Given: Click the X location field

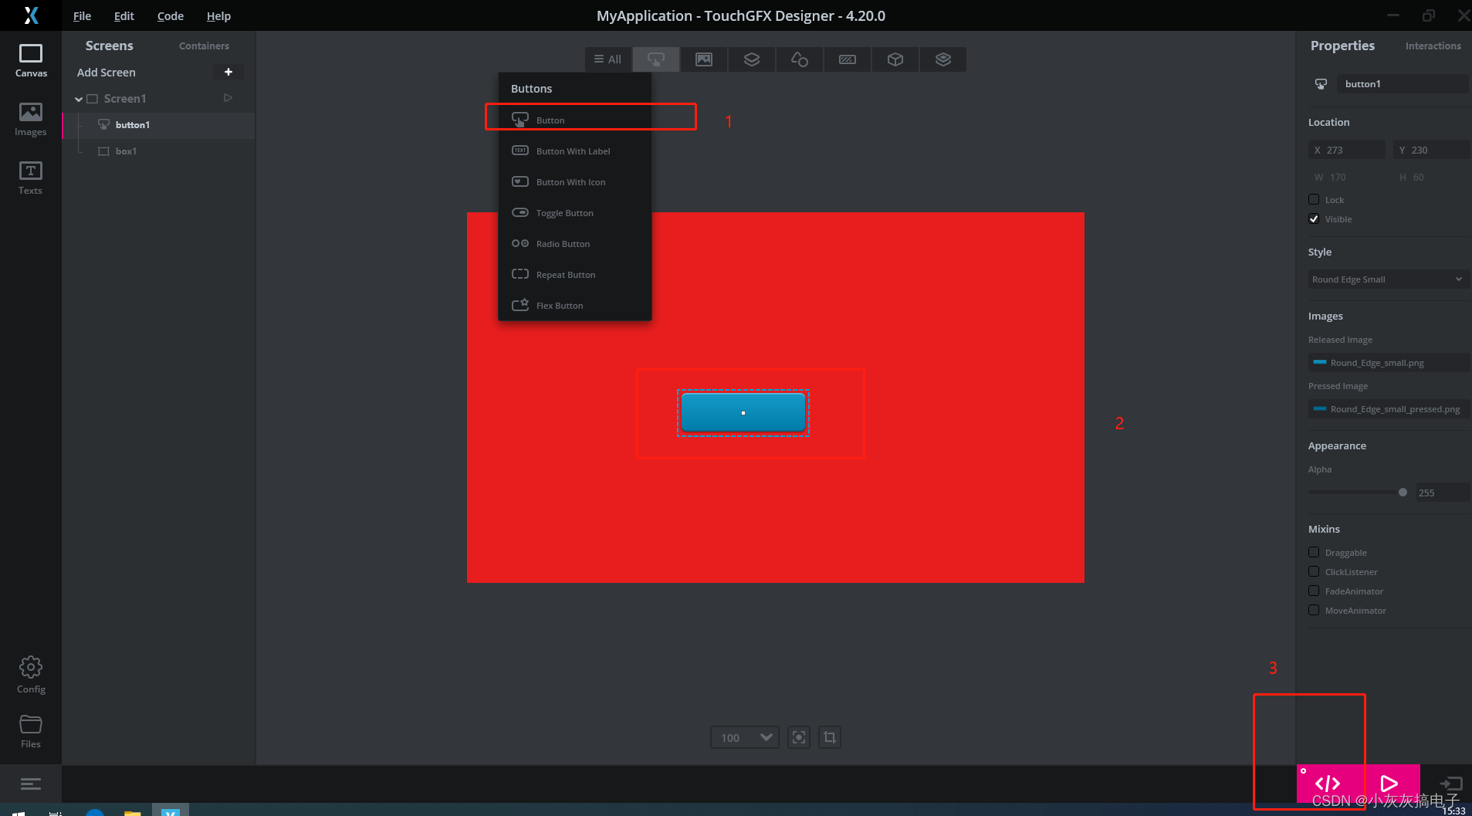Looking at the screenshot, I should tap(1347, 150).
